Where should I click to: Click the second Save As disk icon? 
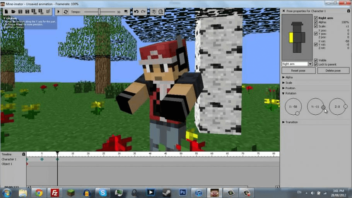[x=27, y=12]
